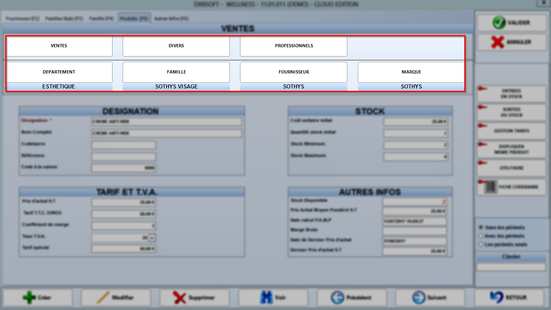
Task: Click the red cross Supprimer icon
Action: (x=179, y=298)
